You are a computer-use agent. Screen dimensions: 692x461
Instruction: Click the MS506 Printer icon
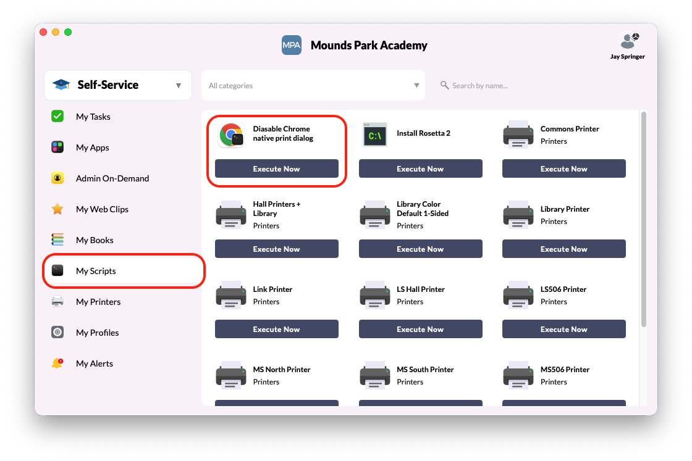point(518,375)
